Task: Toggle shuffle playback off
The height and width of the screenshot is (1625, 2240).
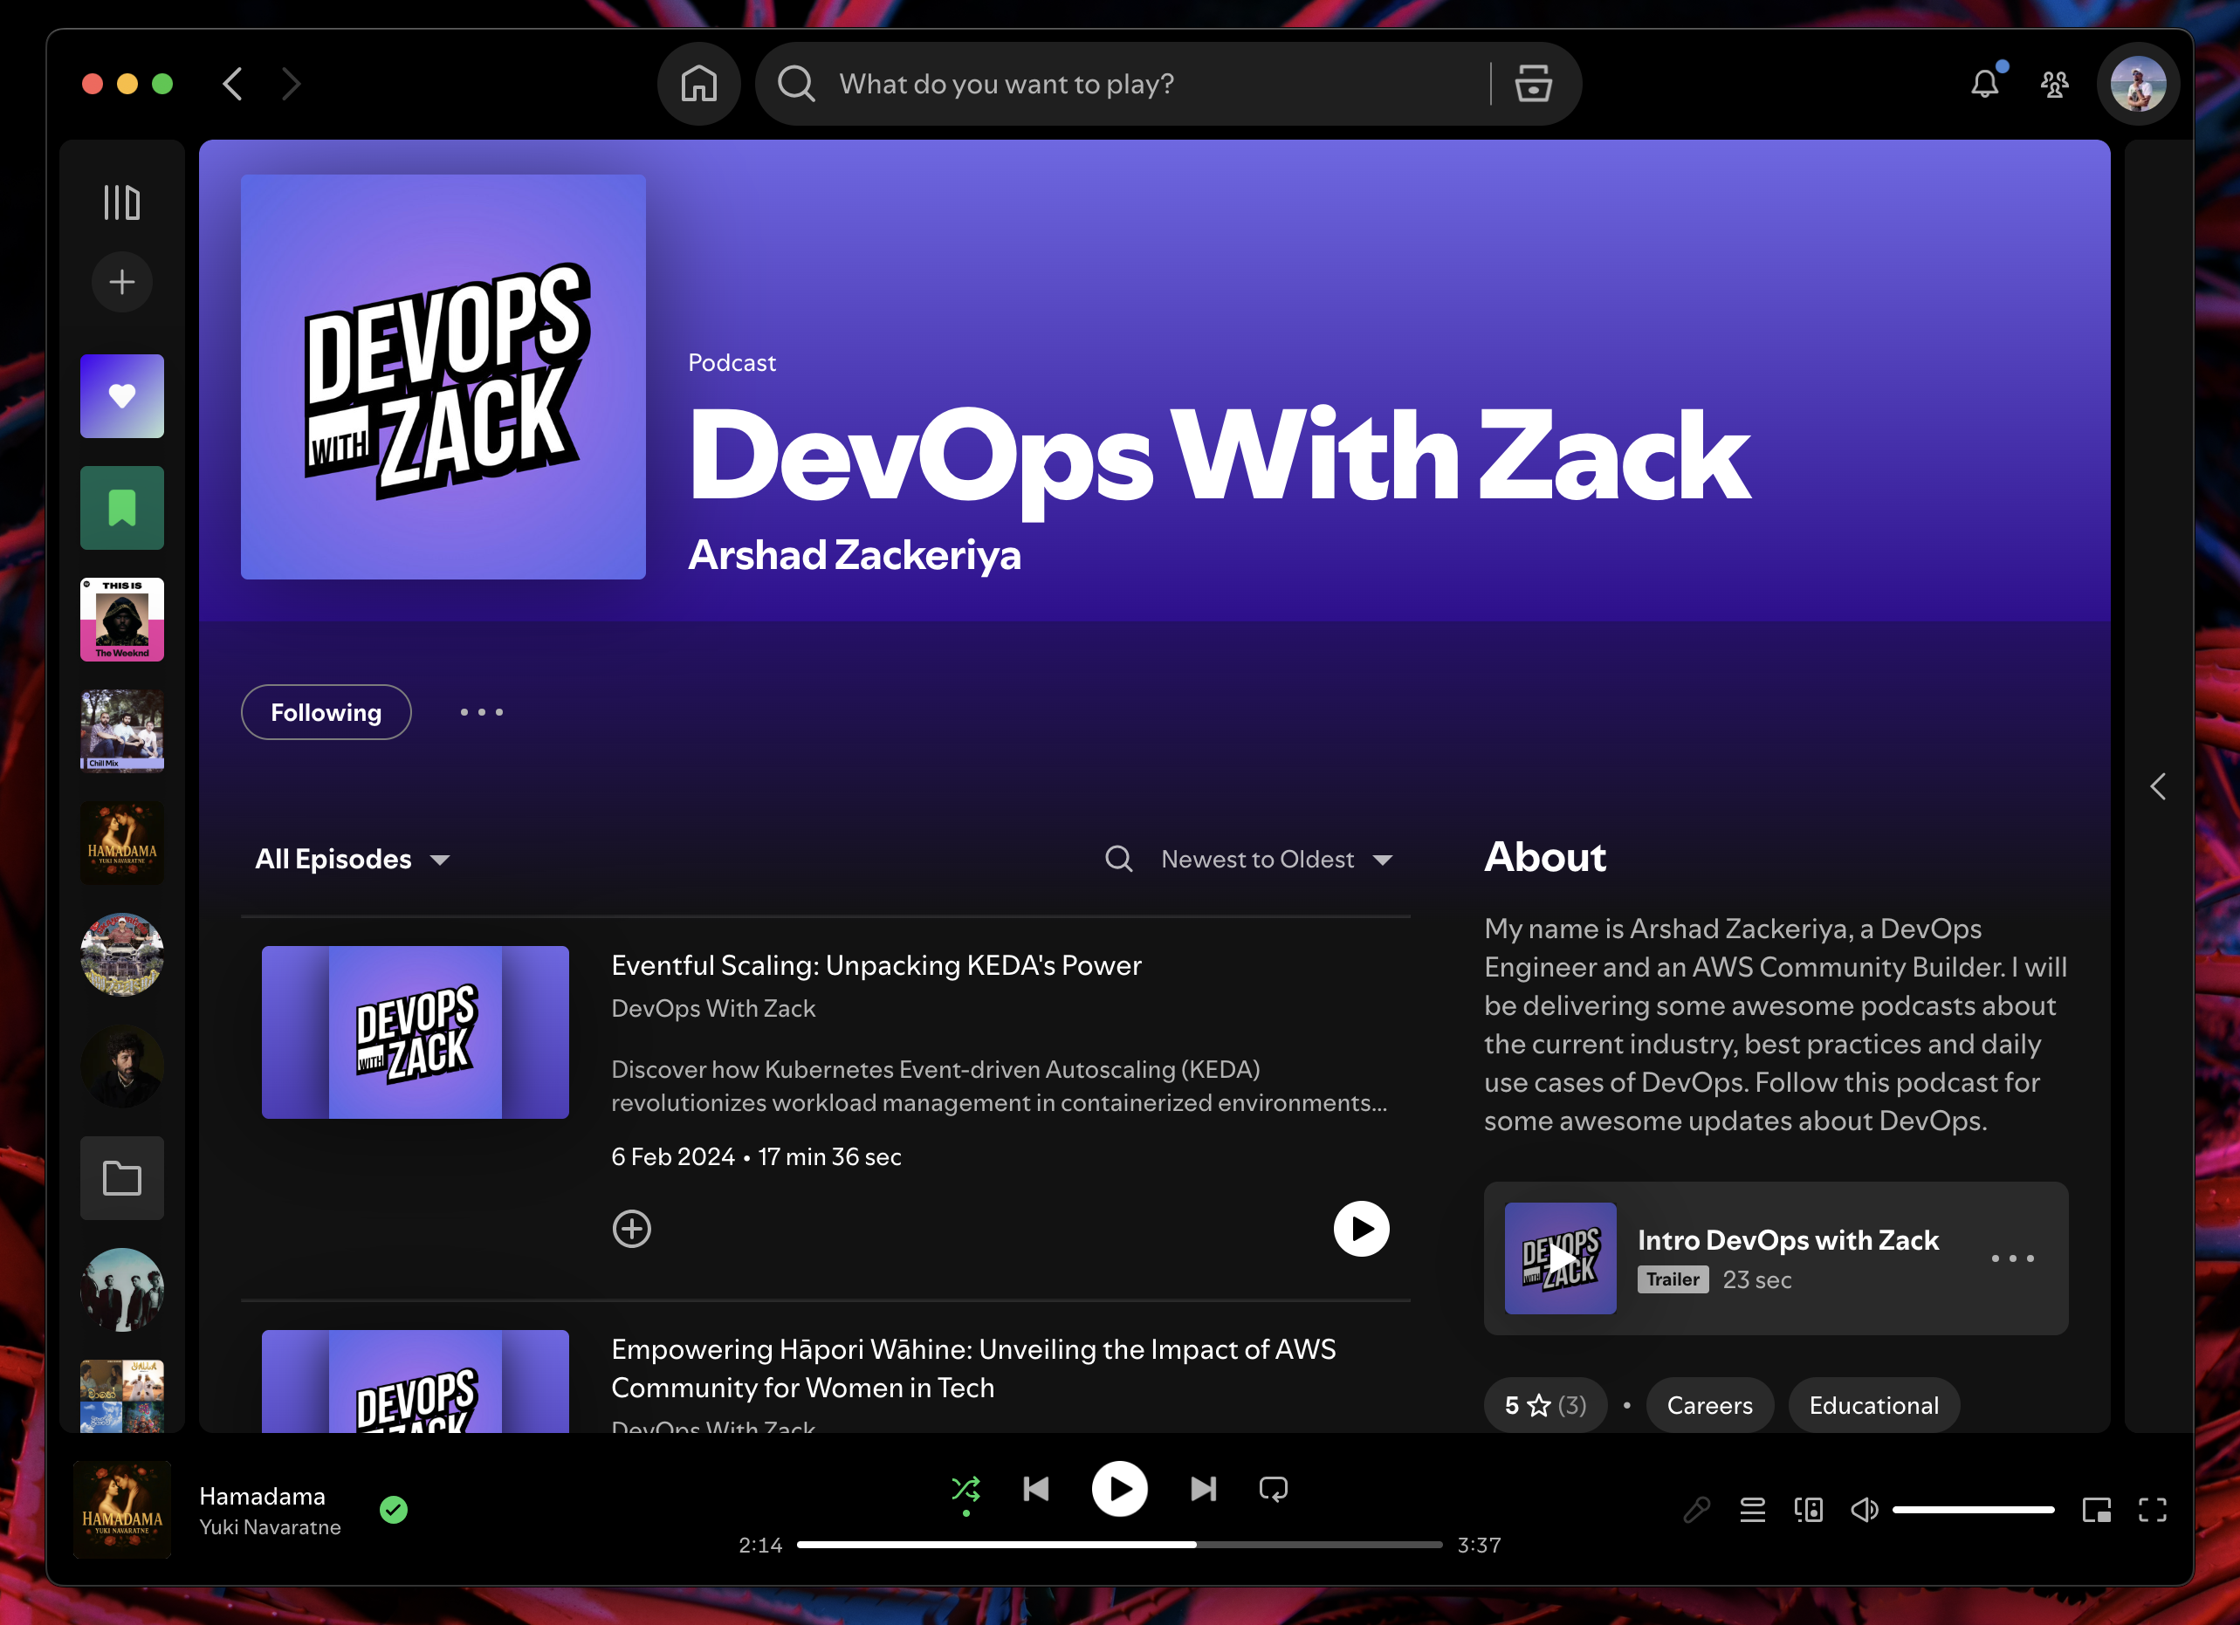Action: [966, 1489]
